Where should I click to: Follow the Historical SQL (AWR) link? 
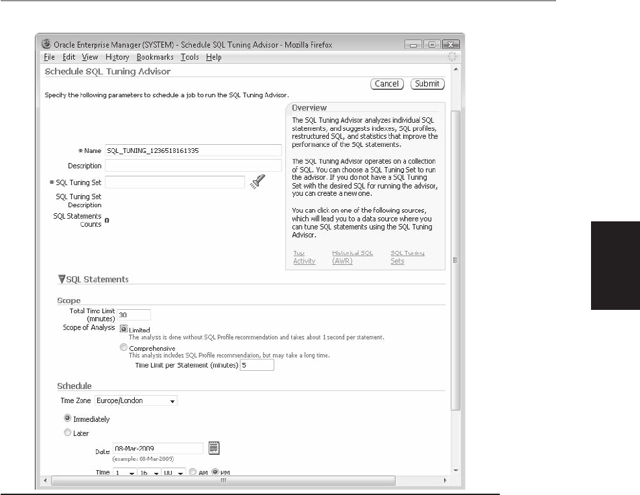[x=352, y=257]
